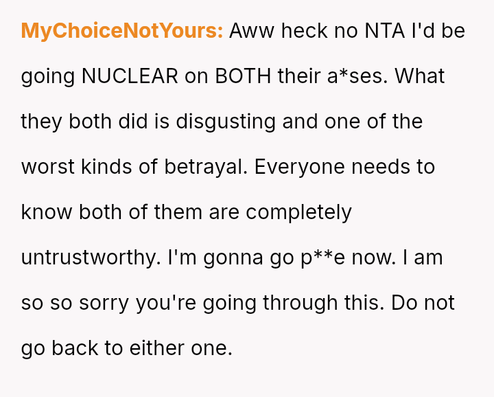
Task: Click the word "completely"
Action: click(298, 212)
